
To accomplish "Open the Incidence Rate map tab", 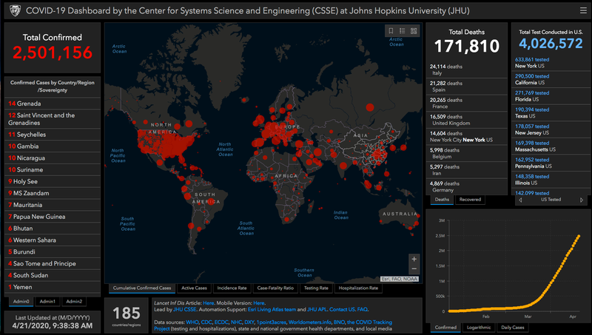I will pyautogui.click(x=232, y=288).
